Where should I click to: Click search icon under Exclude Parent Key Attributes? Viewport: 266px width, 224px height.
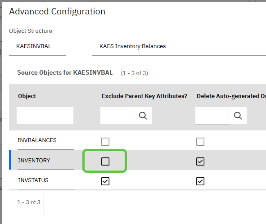click(143, 116)
